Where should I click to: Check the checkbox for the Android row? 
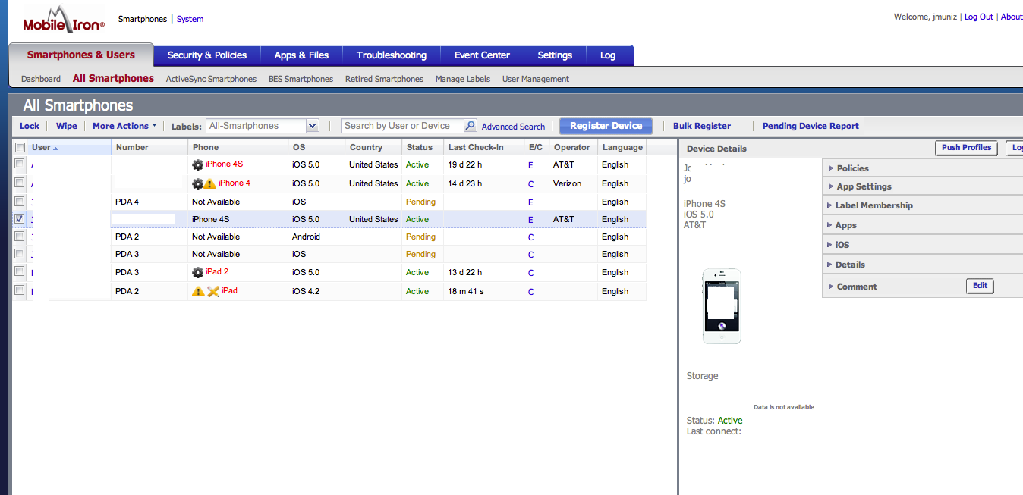tap(20, 237)
